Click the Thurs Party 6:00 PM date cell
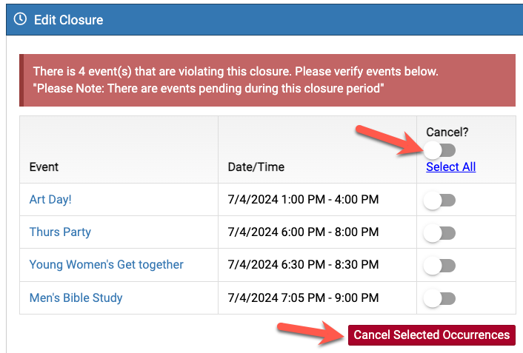The image size is (523, 353). click(303, 232)
